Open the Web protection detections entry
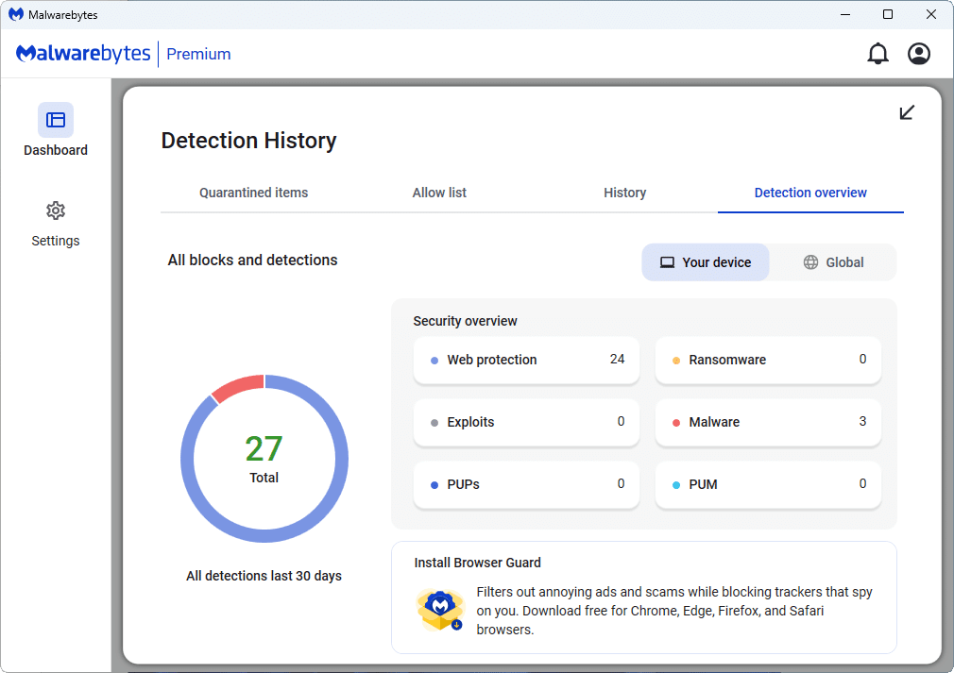This screenshot has width=954, height=673. tap(526, 360)
